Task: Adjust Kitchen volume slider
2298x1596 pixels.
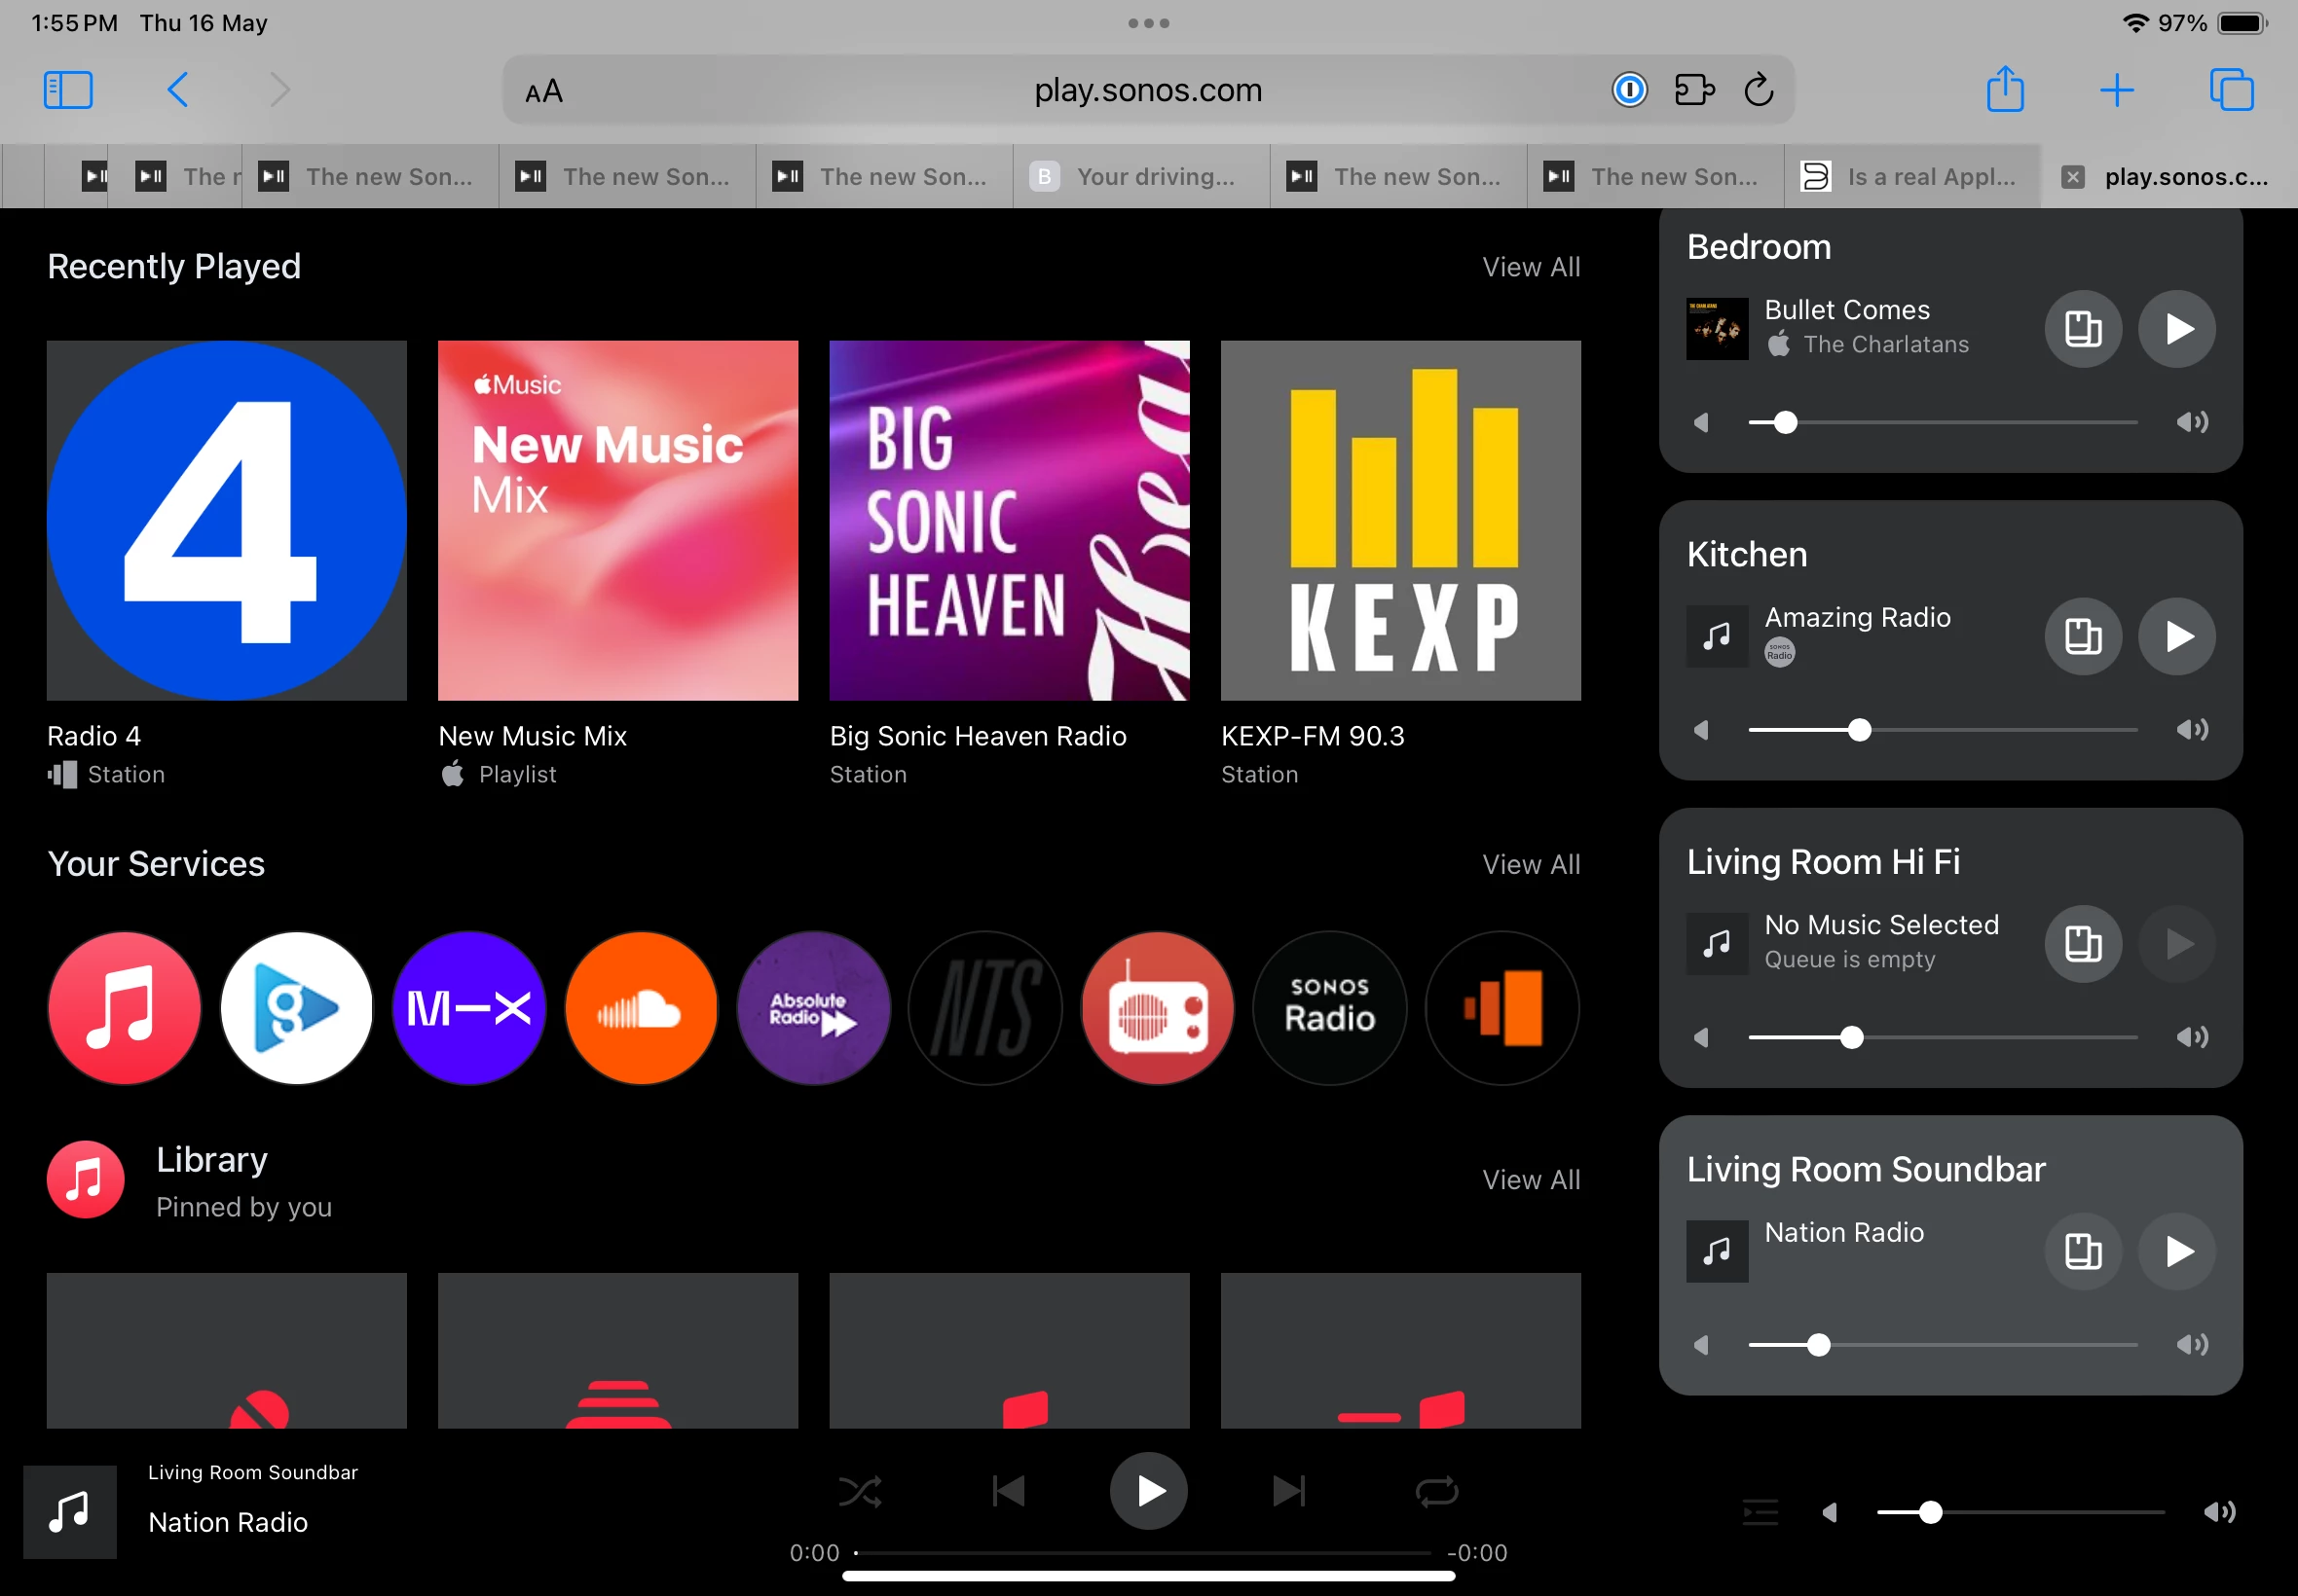Action: click(x=1943, y=730)
